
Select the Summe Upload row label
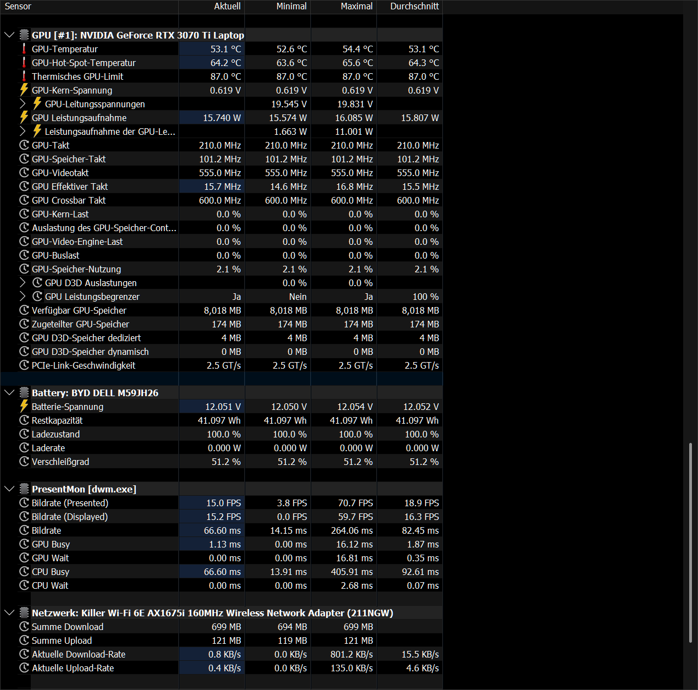coord(62,640)
